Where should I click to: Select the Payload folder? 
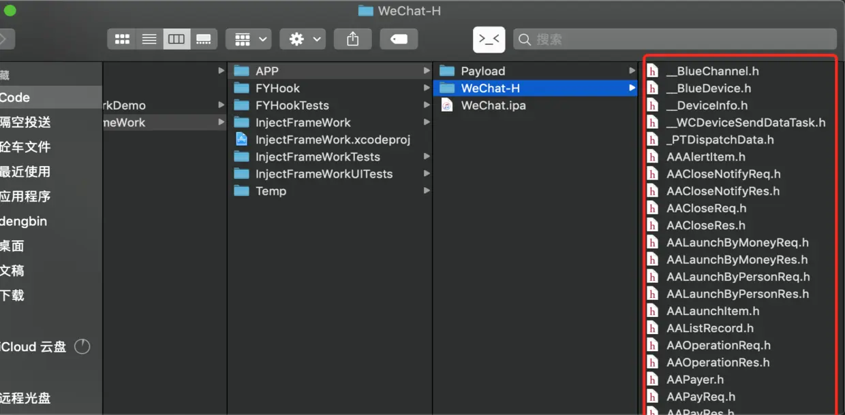[536, 71]
